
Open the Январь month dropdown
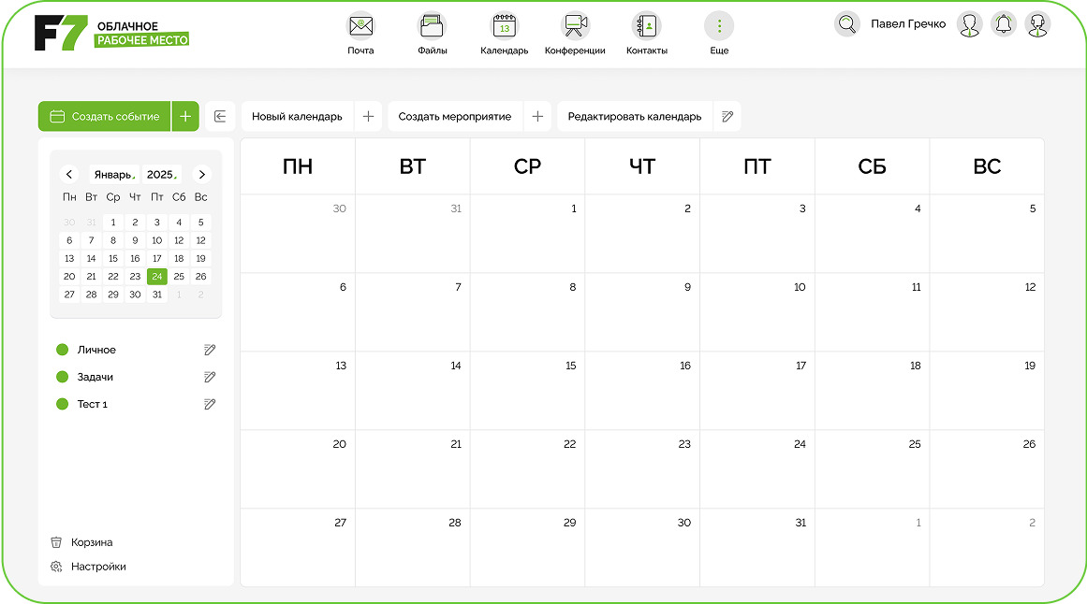114,175
